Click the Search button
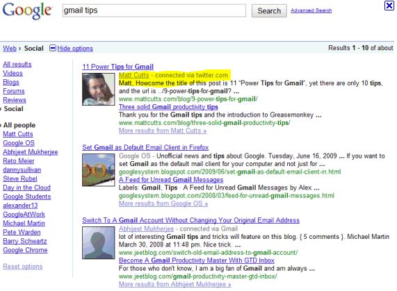 [269, 11]
